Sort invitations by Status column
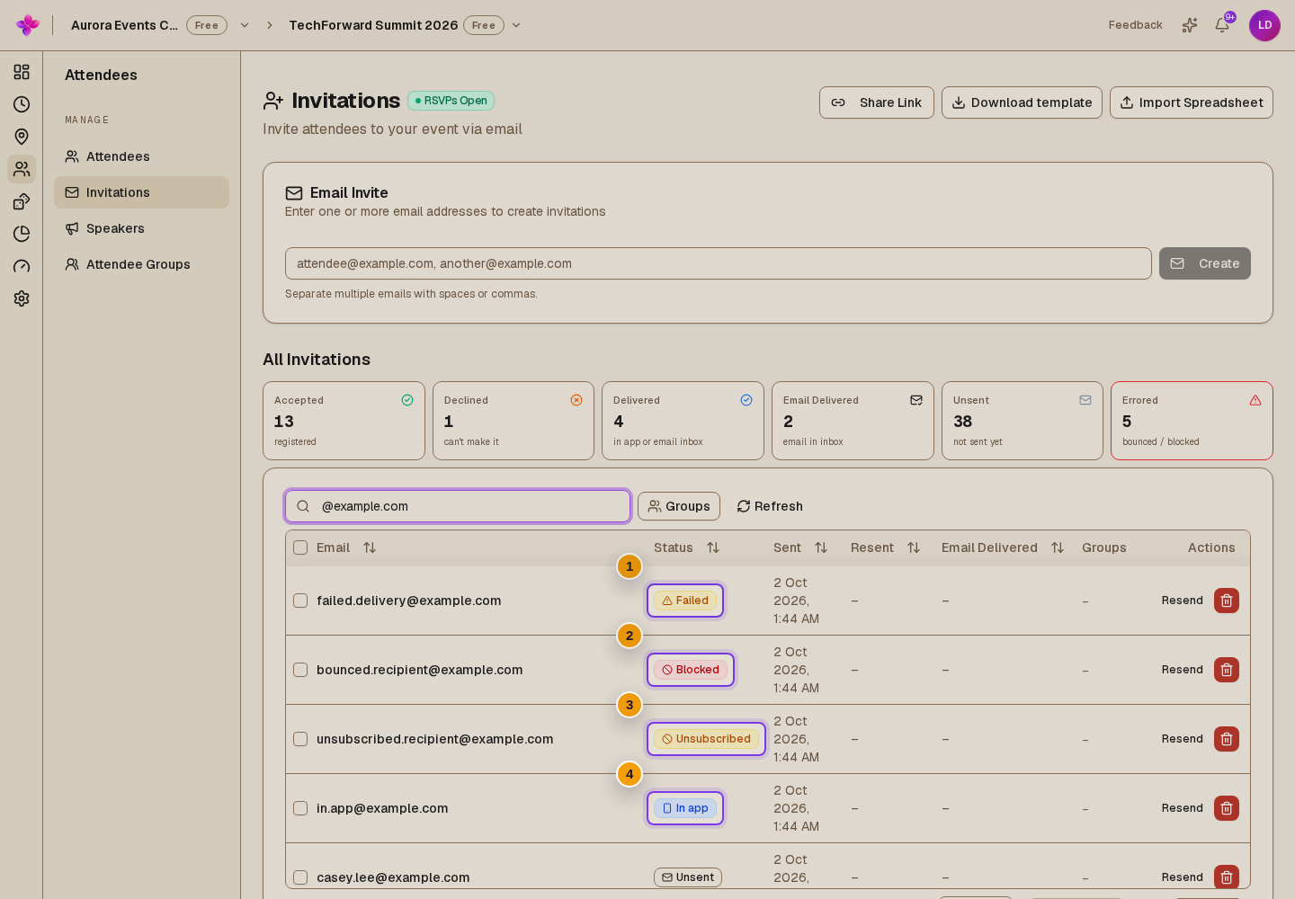The width and height of the screenshot is (1295, 899). [713, 547]
